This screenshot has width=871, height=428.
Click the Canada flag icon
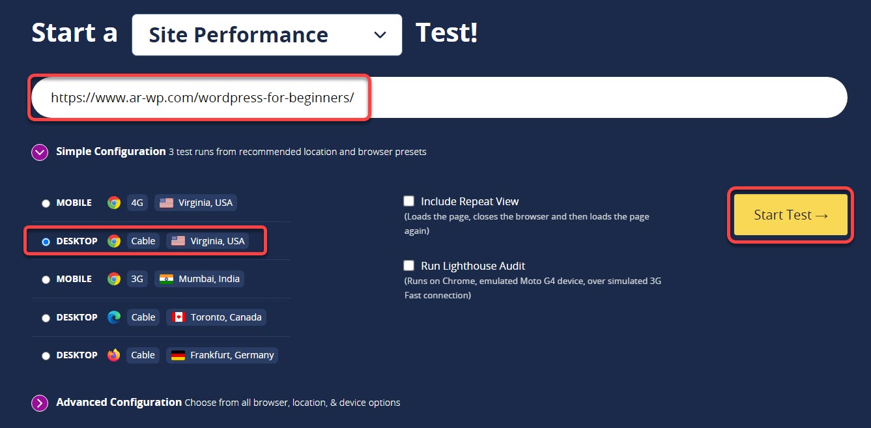[x=178, y=317]
